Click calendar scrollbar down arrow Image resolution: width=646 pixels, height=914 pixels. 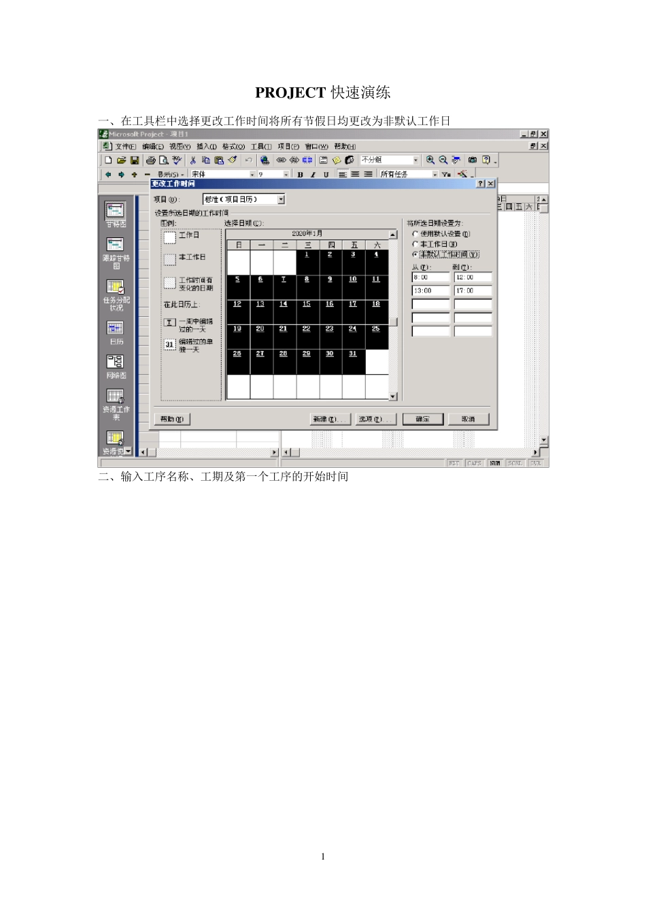393,396
